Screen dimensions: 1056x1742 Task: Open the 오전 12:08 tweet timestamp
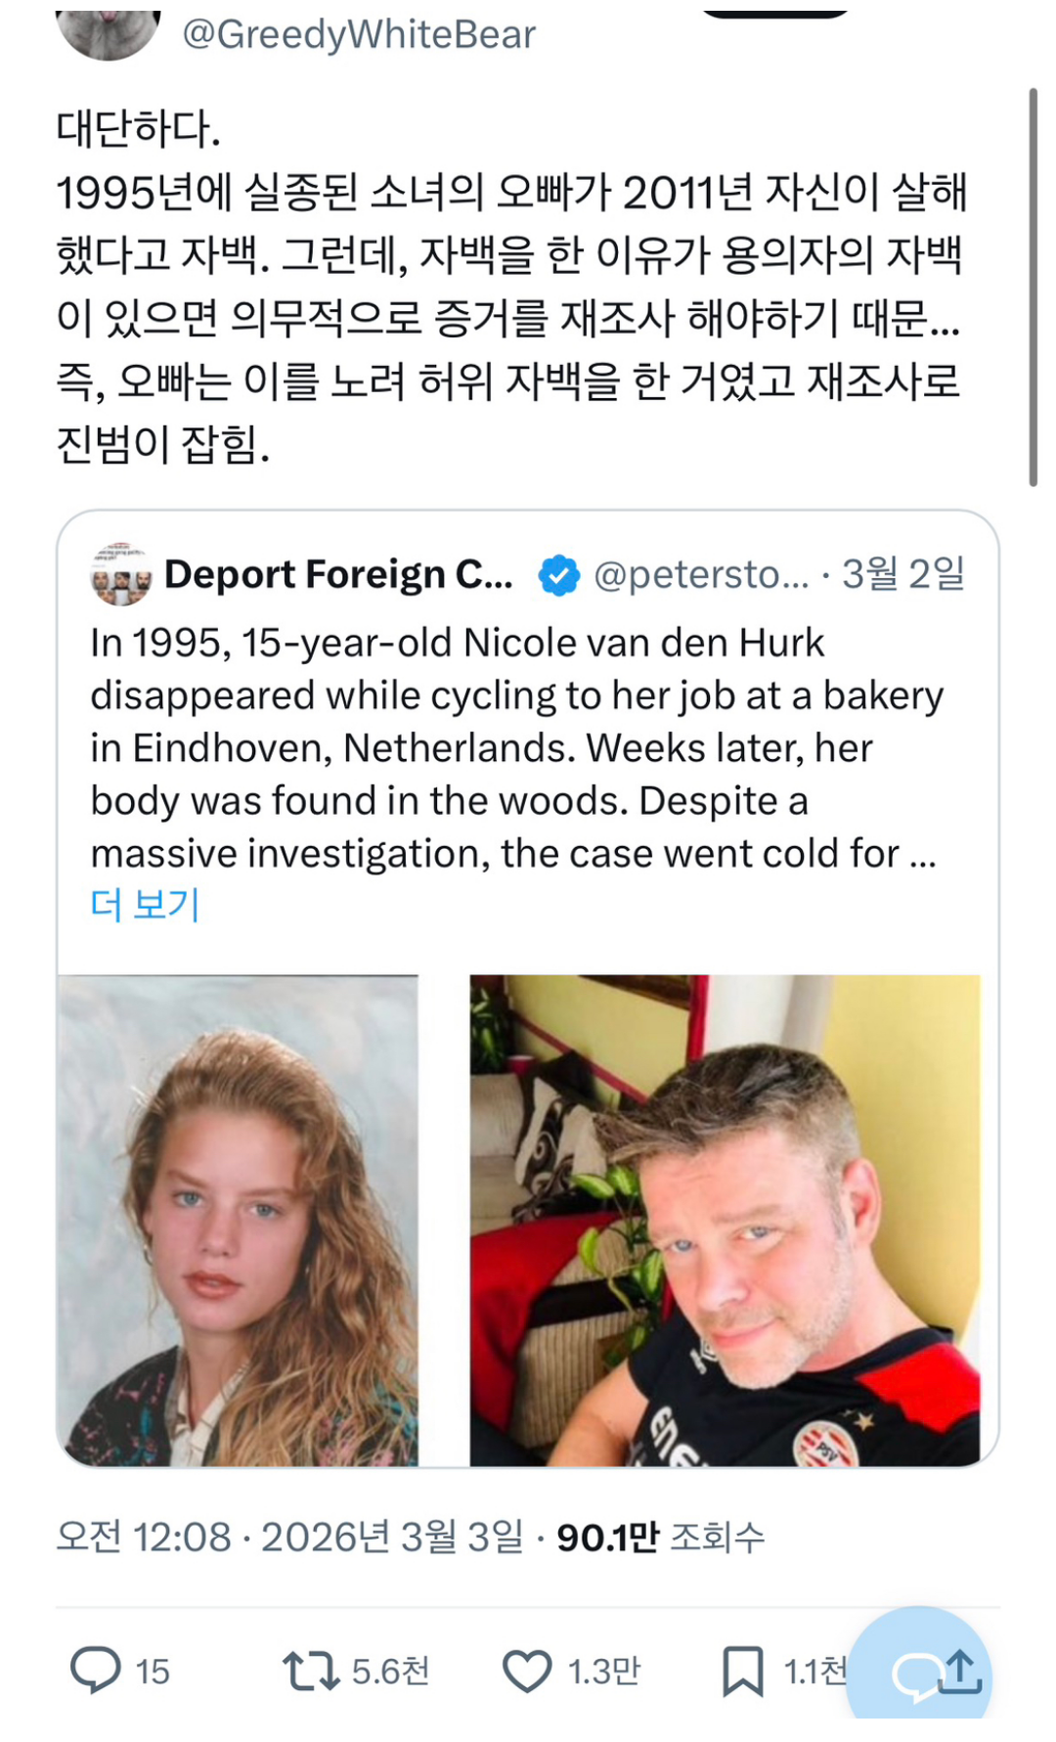pyautogui.click(x=144, y=1538)
